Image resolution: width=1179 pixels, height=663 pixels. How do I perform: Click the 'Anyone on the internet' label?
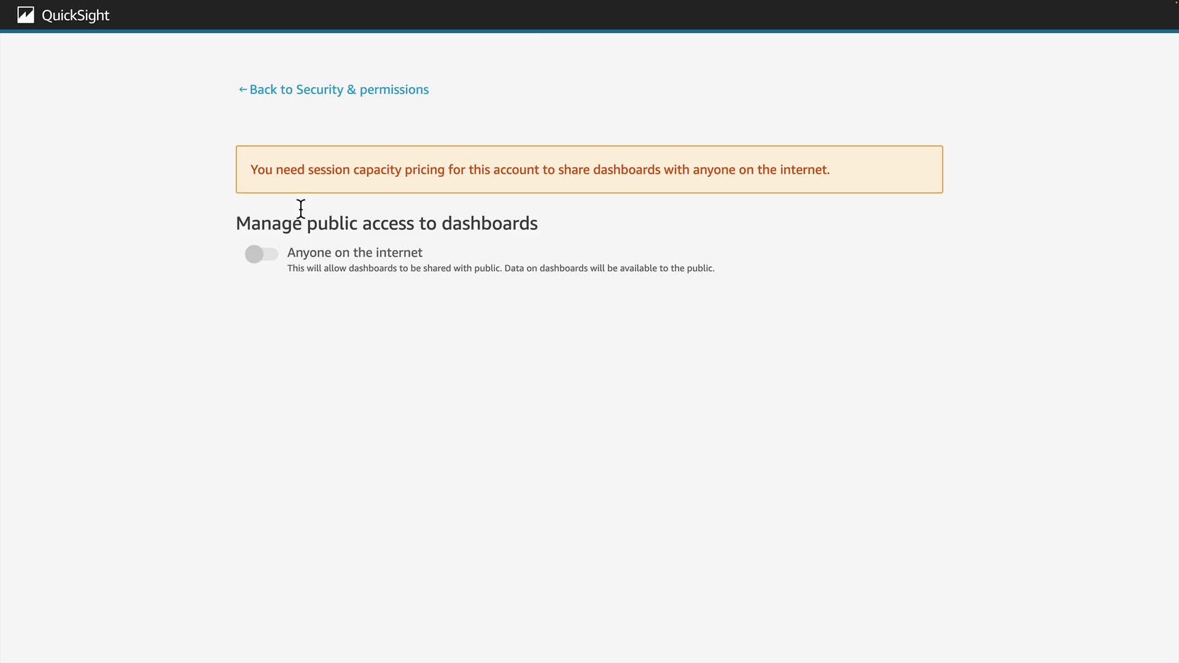coord(354,252)
